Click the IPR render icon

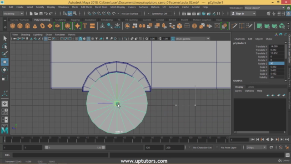pos(194,14)
